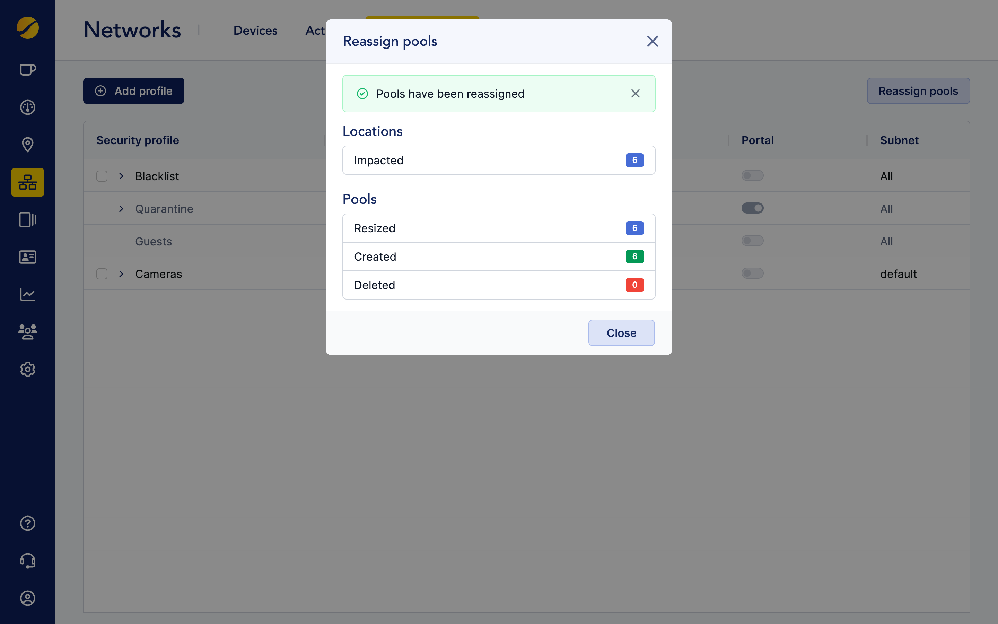Click the dashboard gauge sidebar icon
998x624 pixels.
pyautogui.click(x=28, y=107)
